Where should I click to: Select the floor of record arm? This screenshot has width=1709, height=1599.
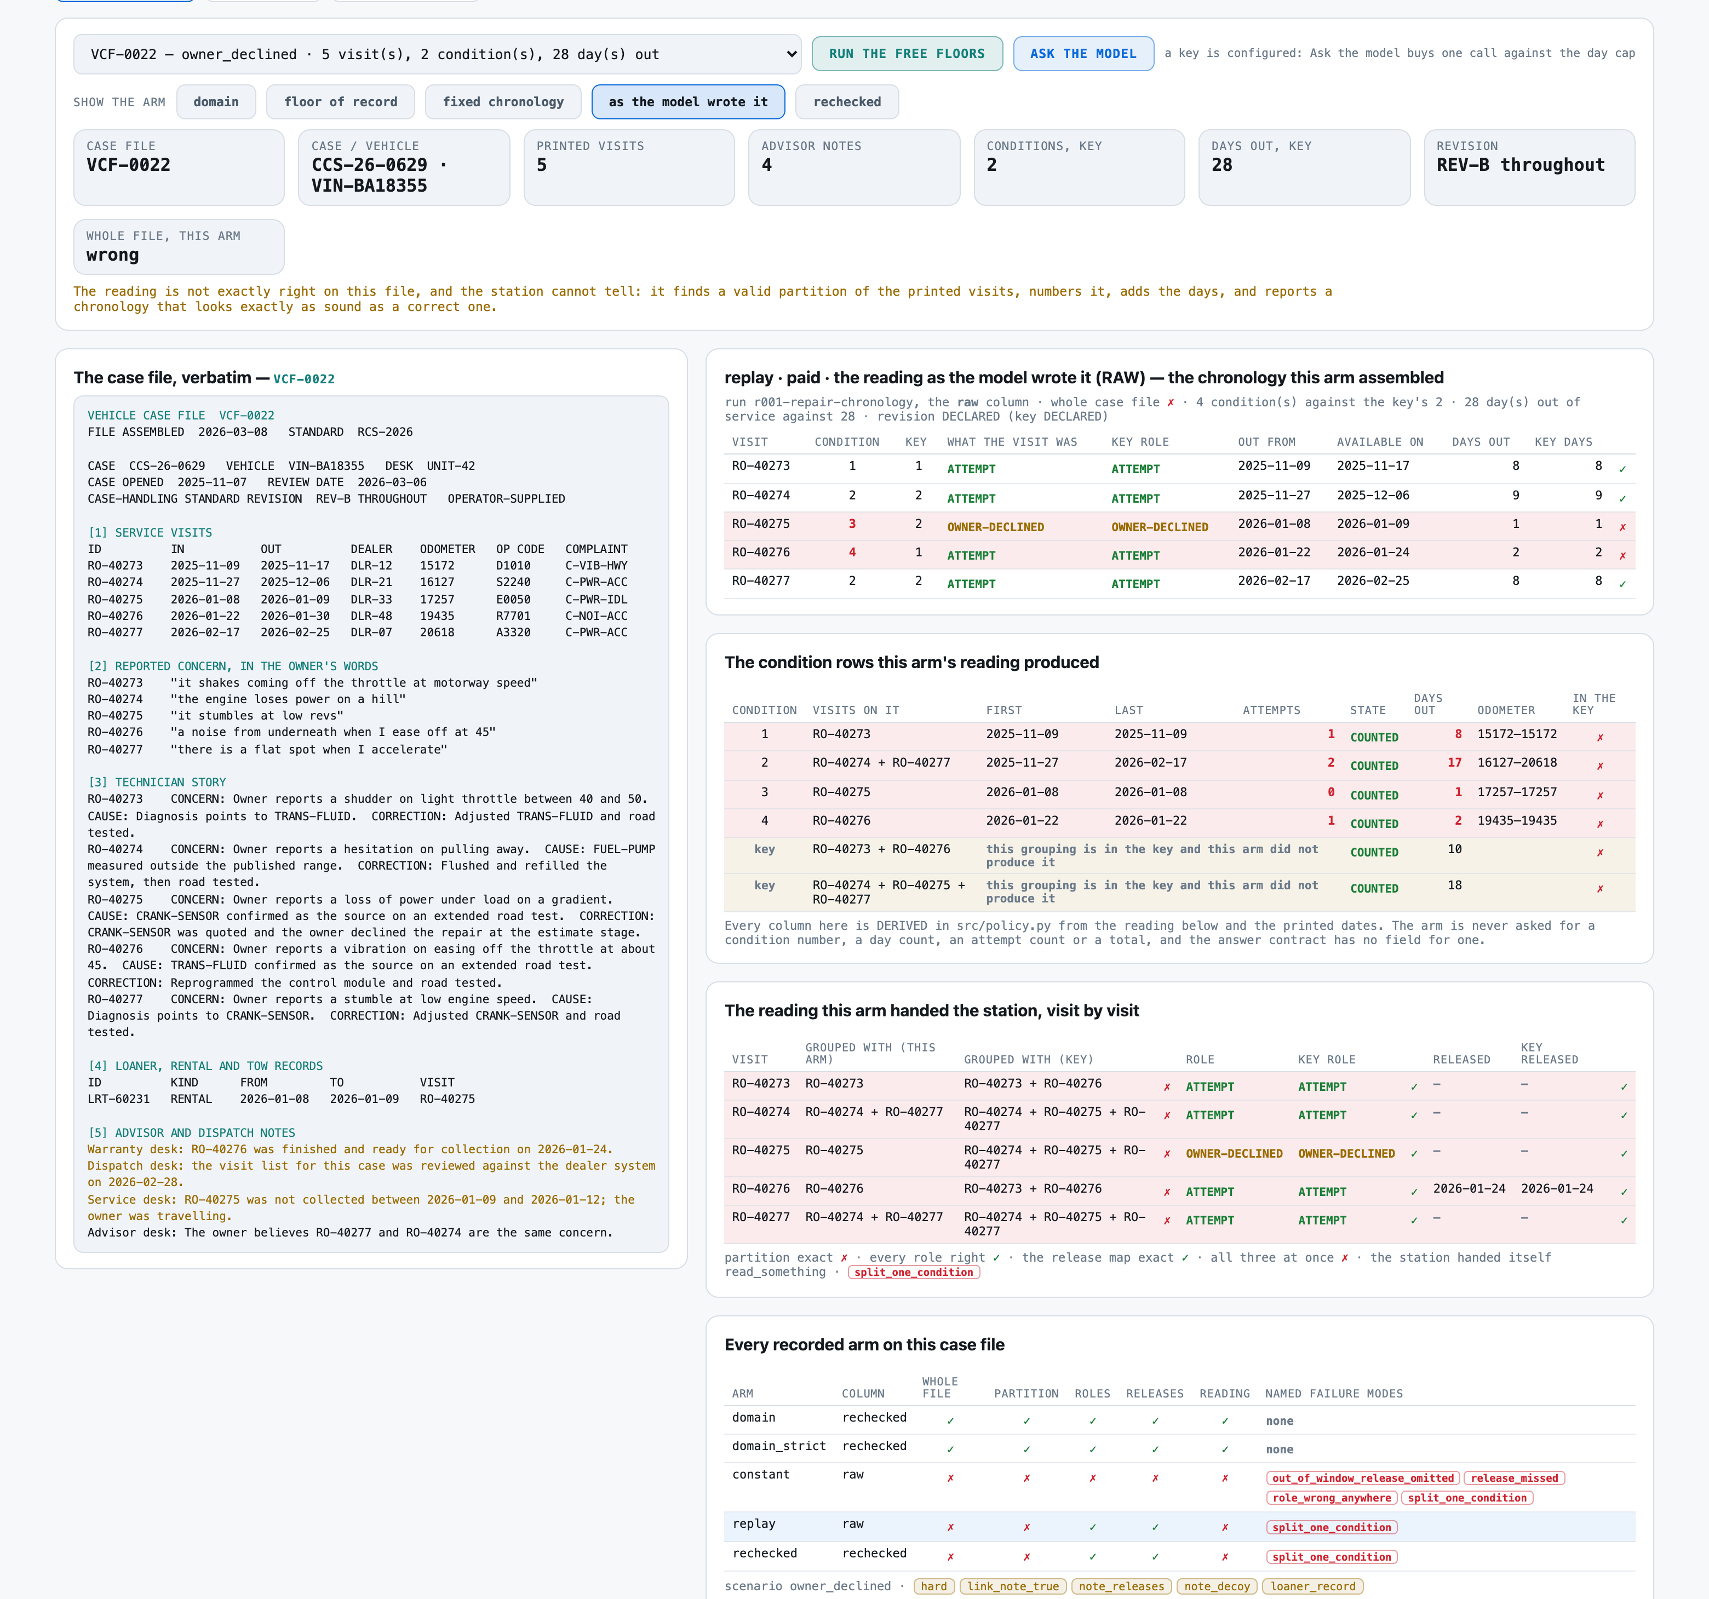click(x=340, y=101)
